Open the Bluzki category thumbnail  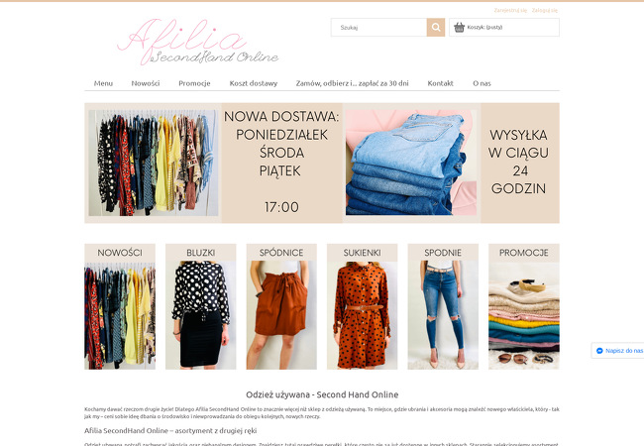[x=201, y=307]
